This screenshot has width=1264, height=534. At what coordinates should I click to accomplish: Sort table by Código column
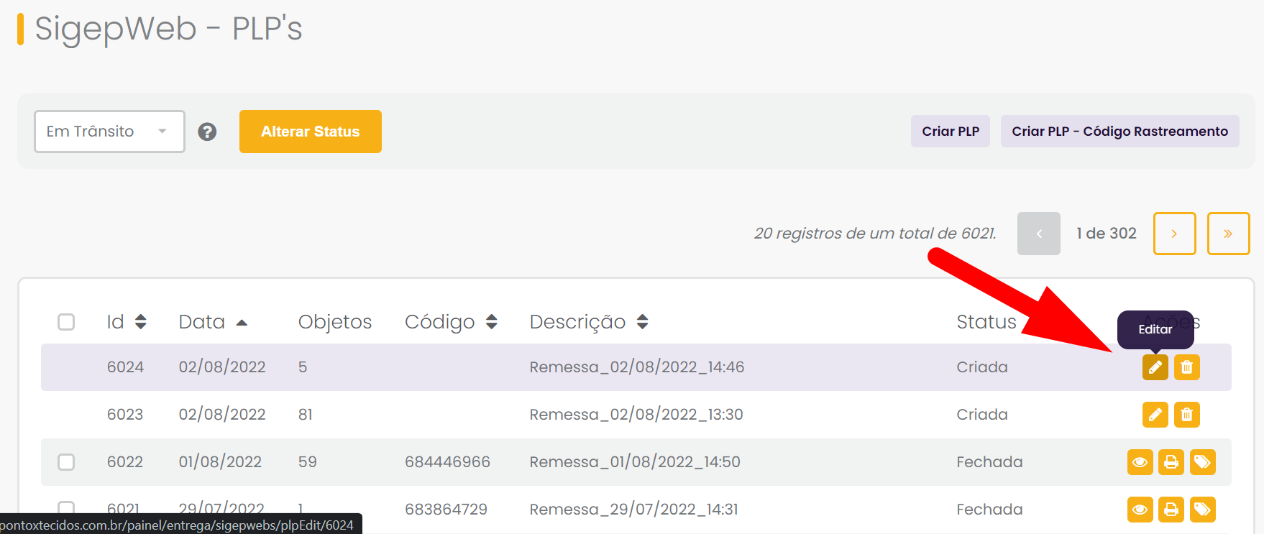(x=451, y=322)
